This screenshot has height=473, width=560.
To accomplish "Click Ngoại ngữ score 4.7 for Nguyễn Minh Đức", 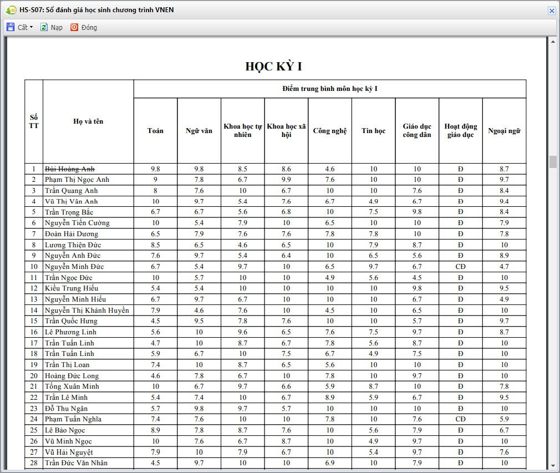I will click(505, 267).
